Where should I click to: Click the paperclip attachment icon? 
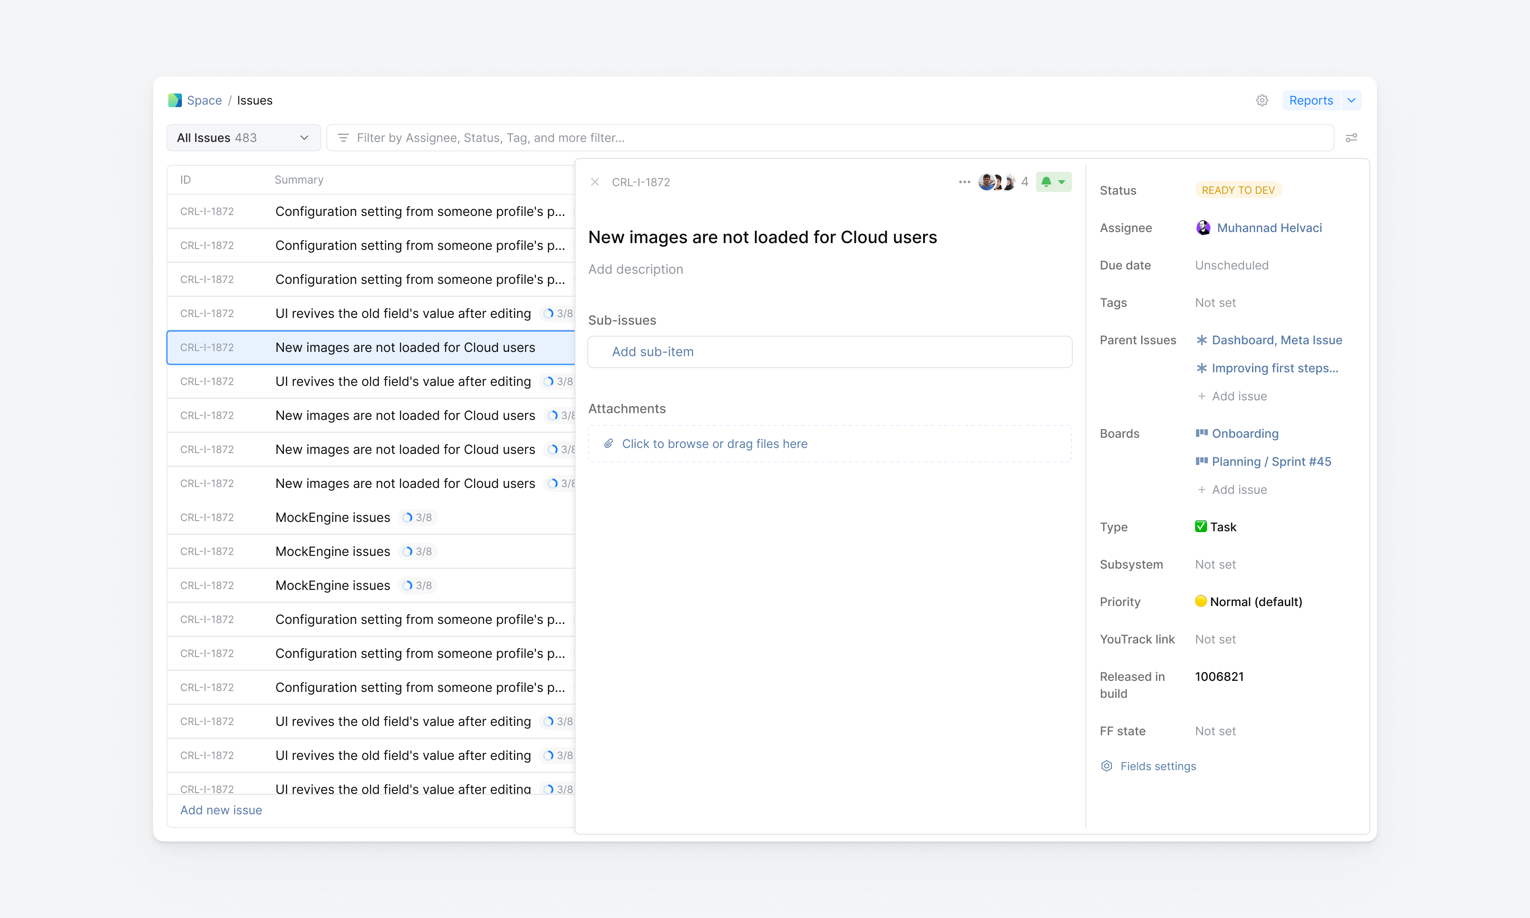click(609, 444)
